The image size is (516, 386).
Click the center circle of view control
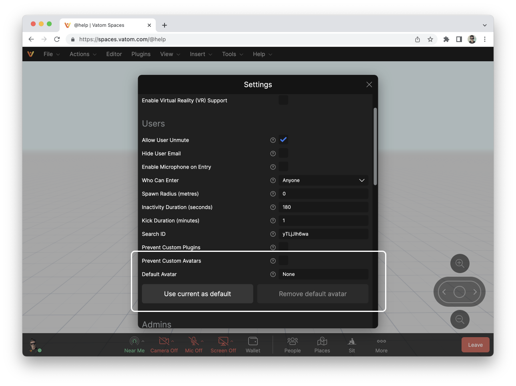point(460,292)
